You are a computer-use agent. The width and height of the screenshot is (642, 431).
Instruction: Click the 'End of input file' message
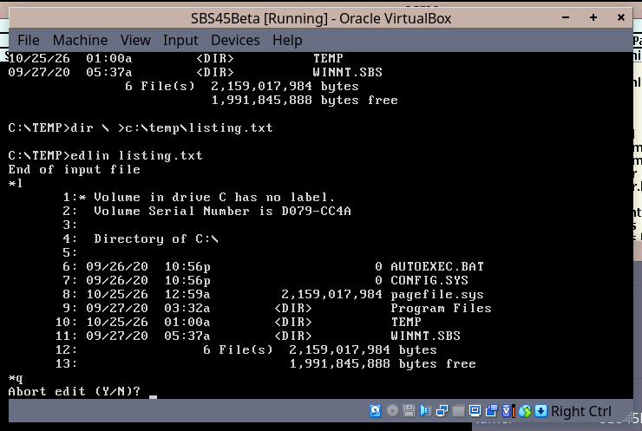click(x=74, y=169)
